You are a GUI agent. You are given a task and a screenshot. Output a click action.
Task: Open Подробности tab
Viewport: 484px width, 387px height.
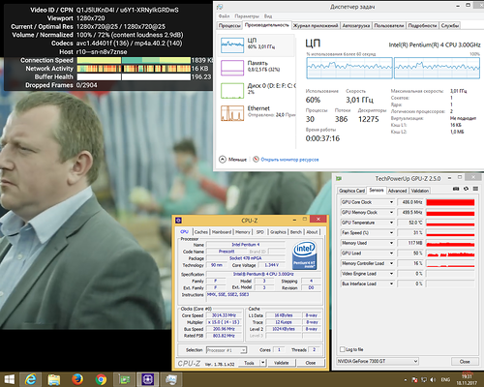coord(422,25)
